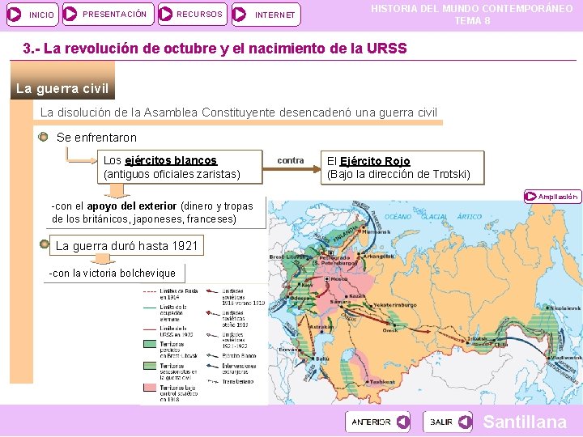Click the Russian civil war map
The height and width of the screenshot is (437, 583).
click(425, 303)
